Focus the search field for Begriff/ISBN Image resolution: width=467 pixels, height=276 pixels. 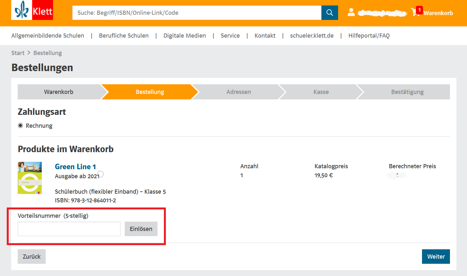point(197,13)
